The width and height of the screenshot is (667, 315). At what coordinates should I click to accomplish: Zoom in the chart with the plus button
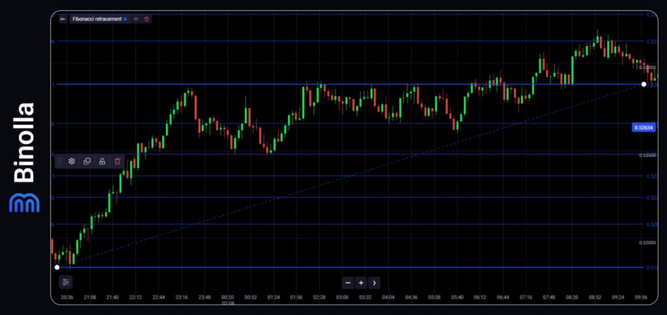click(x=361, y=282)
